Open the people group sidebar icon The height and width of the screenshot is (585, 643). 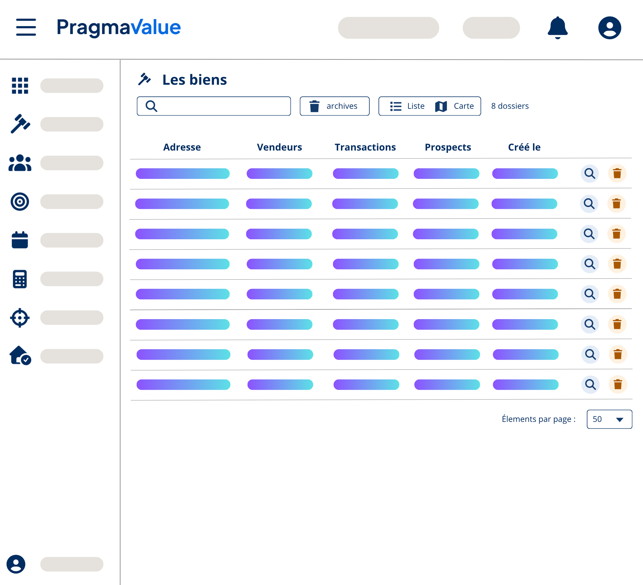point(20,163)
